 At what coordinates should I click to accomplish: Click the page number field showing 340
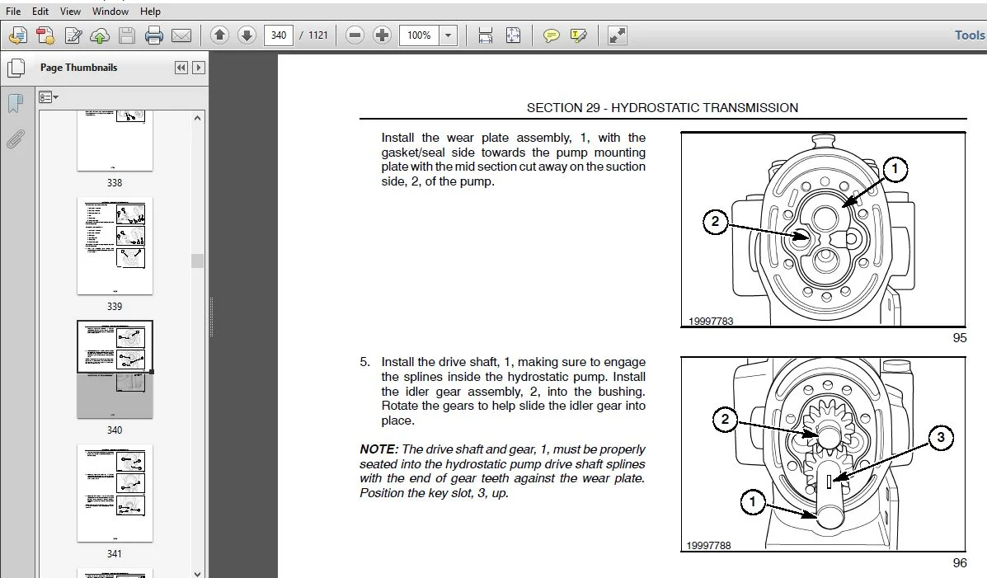click(279, 35)
